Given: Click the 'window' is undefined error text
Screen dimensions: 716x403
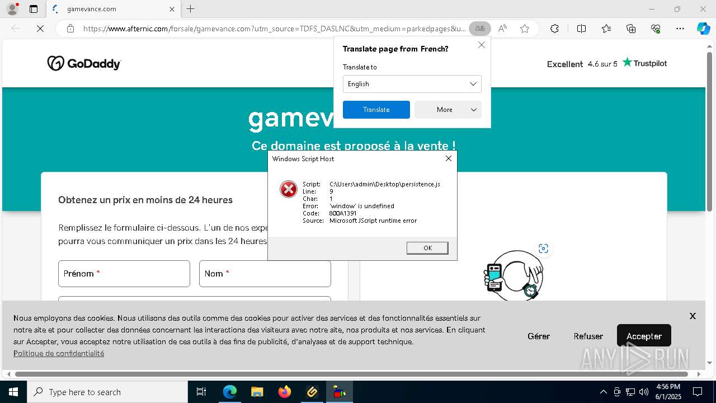Looking at the screenshot, I should pos(362,206).
